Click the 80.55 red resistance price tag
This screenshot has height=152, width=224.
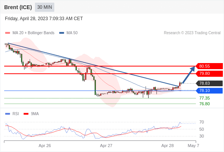pyautogui.click(x=209, y=66)
